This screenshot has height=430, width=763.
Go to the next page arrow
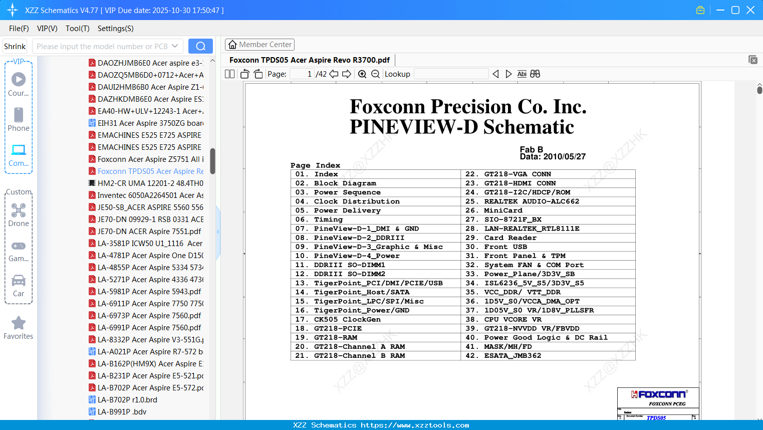click(x=347, y=74)
